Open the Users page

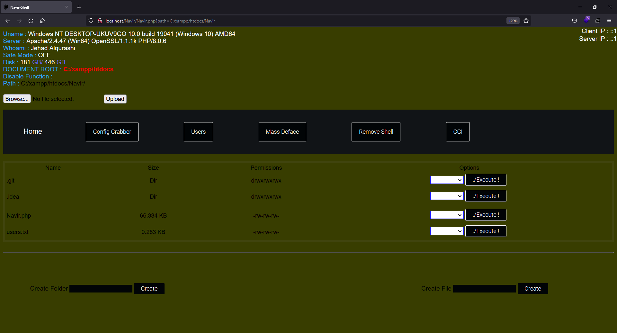coord(198,132)
